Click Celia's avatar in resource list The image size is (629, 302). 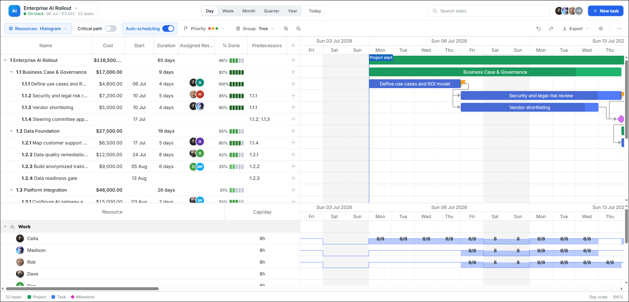20,238
